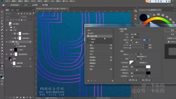Enable the Drop Shadow (投影) checkbox
Screen dimensions: 176x99
[x=88, y=69]
